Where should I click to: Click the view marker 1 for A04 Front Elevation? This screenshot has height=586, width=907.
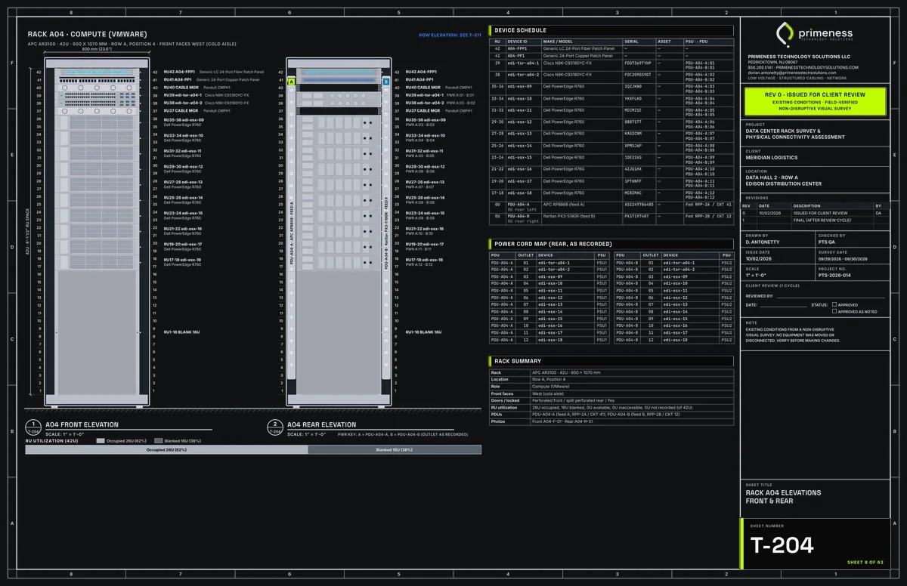[x=33, y=427]
